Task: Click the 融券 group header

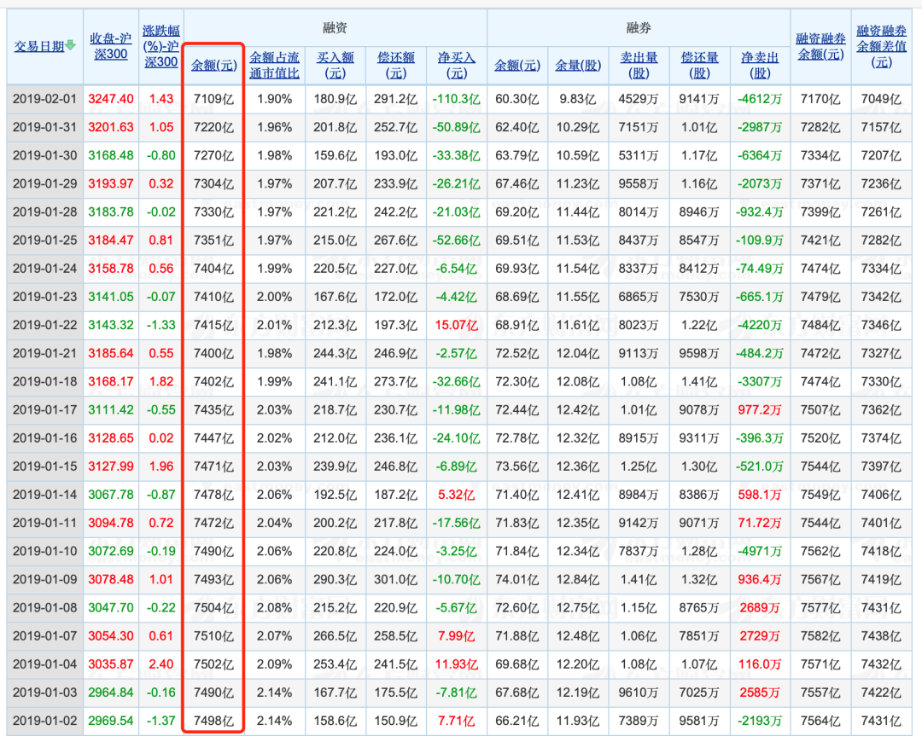Action: click(639, 27)
